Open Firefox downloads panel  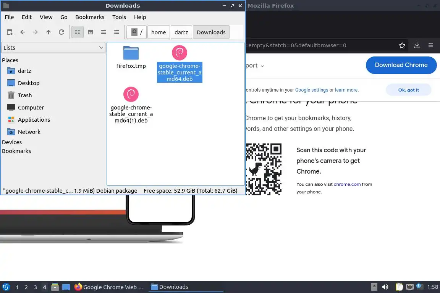pyautogui.click(x=417, y=45)
